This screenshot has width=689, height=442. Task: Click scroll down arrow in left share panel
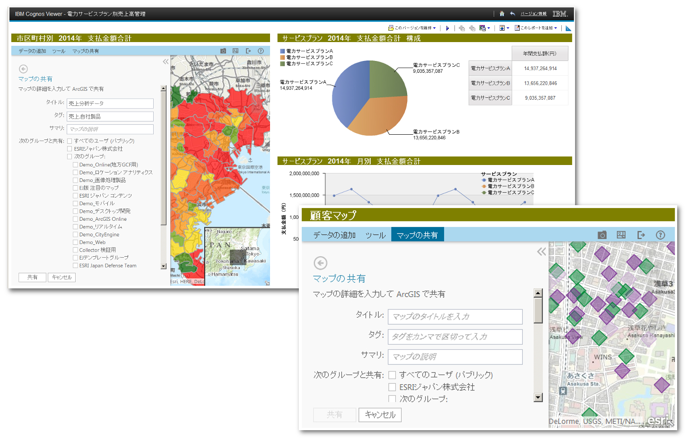163,266
